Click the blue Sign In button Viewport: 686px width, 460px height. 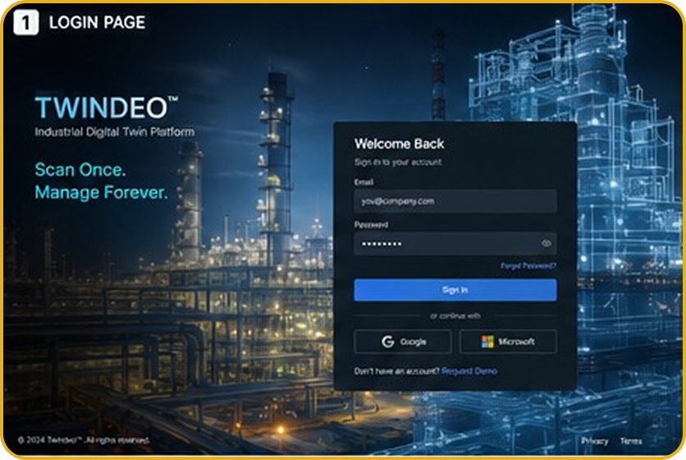click(455, 290)
